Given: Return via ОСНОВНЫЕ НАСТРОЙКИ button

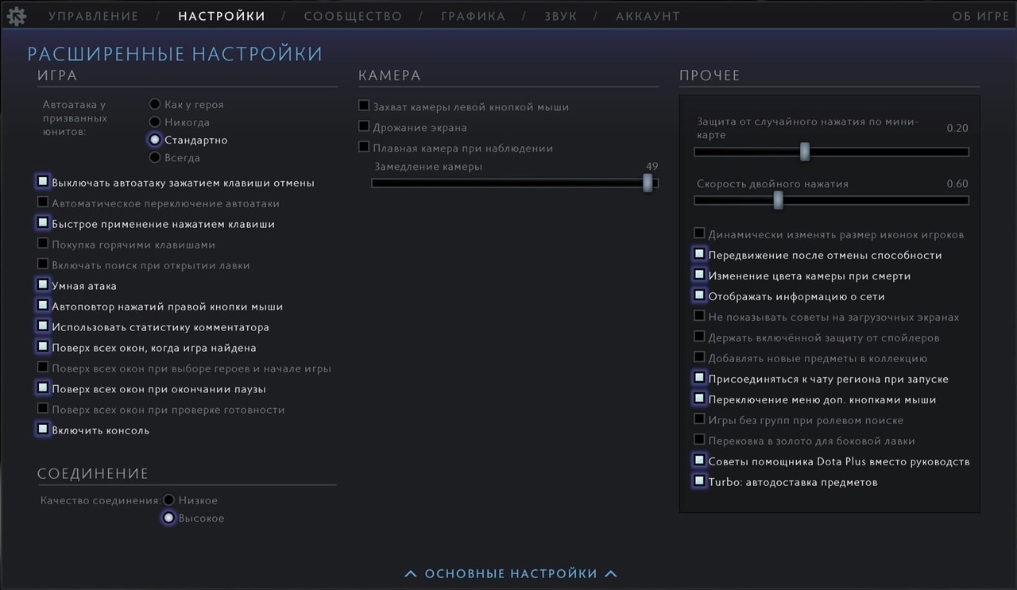Looking at the screenshot, I should (x=510, y=574).
